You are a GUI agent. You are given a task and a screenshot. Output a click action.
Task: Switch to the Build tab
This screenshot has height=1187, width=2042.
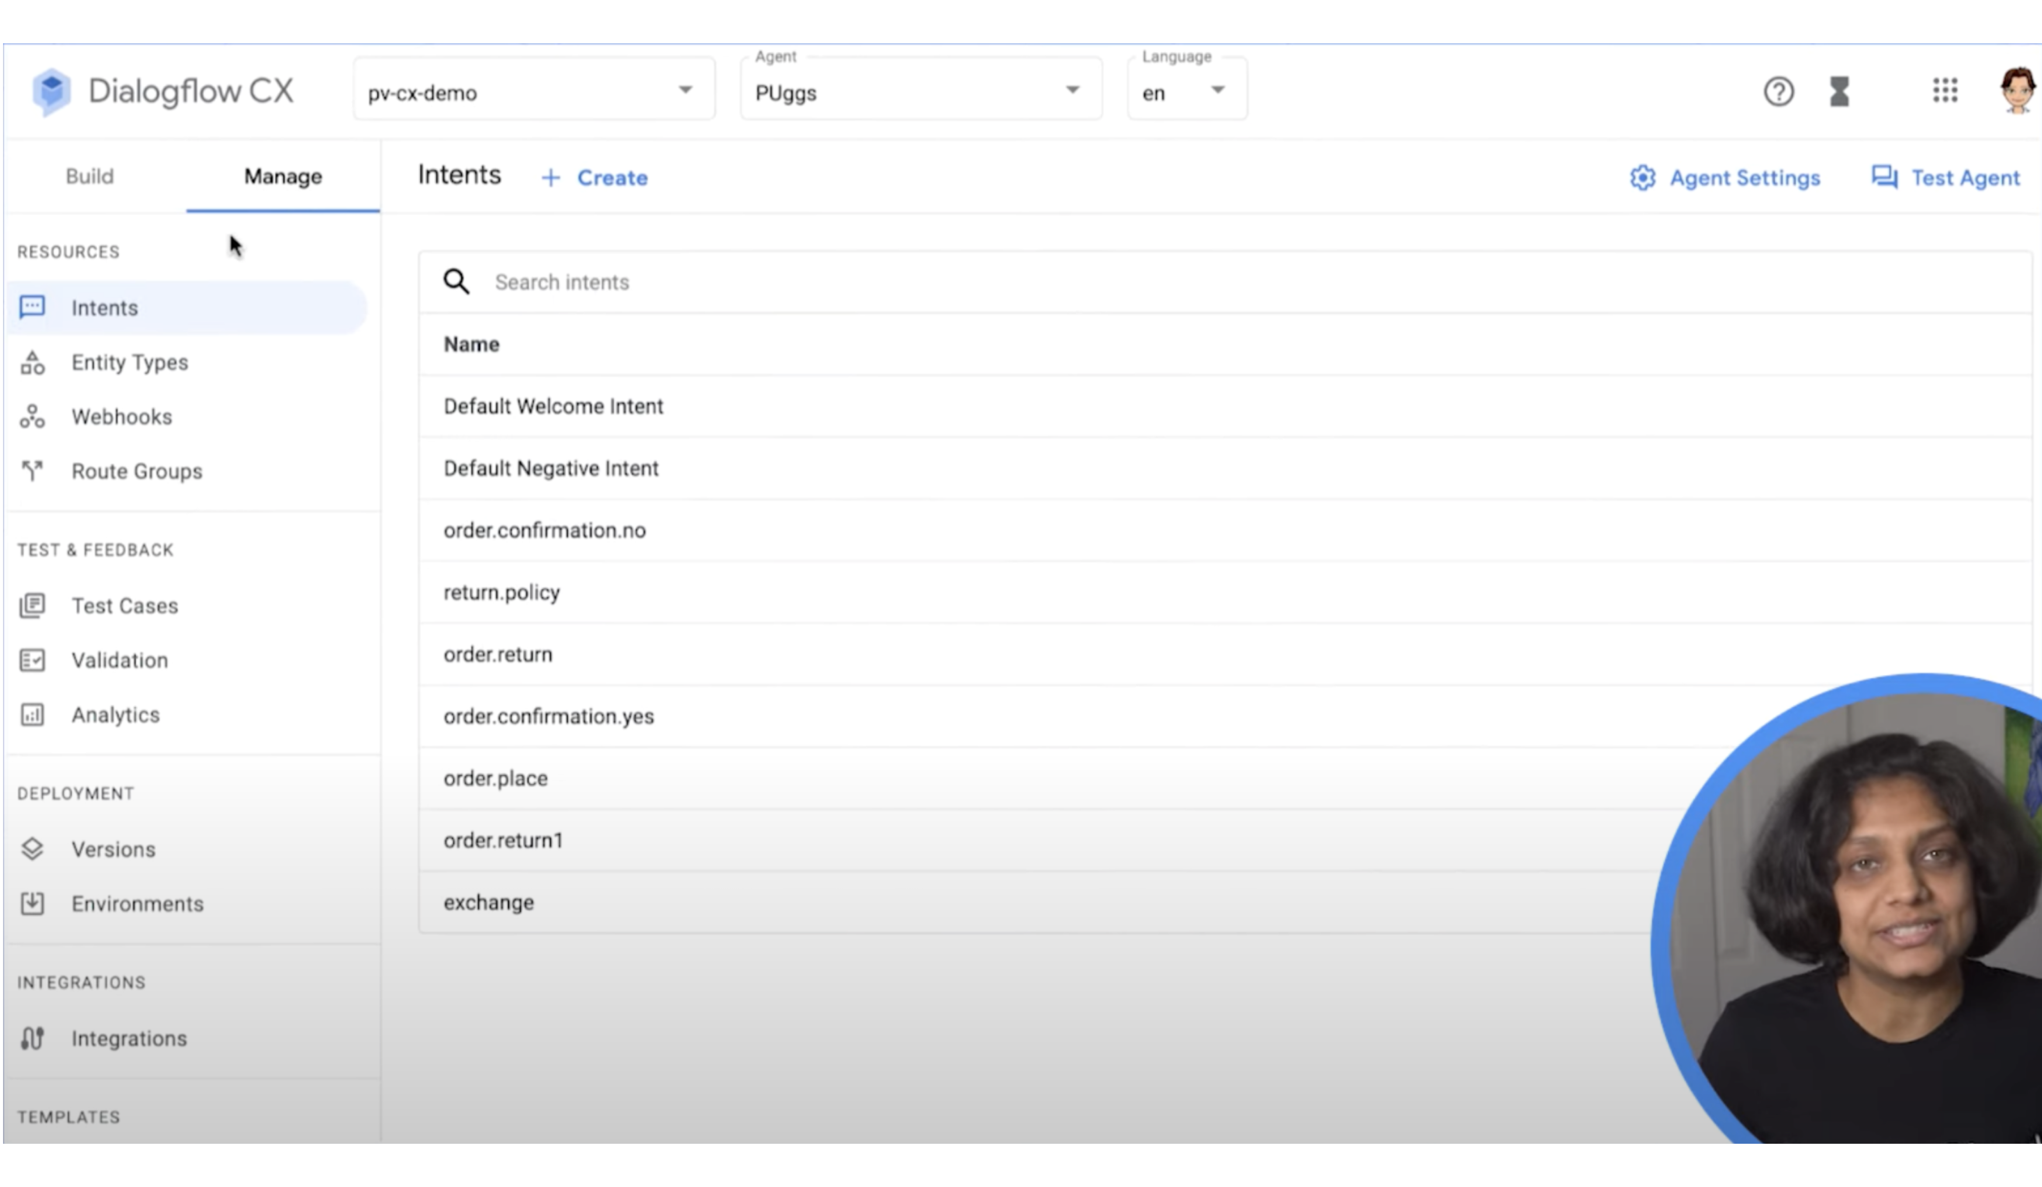click(x=90, y=176)
